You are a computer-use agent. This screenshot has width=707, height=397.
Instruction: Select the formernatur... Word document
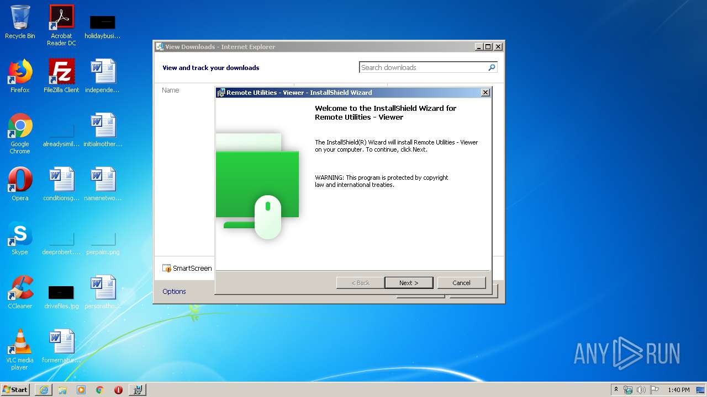[61, 346]
